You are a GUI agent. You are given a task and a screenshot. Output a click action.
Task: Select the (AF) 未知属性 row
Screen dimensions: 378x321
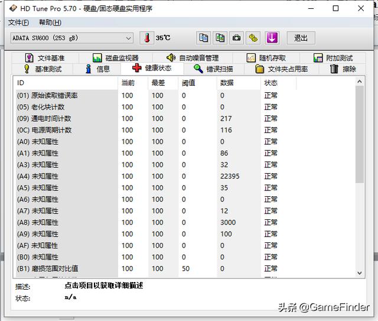(156, 246)
